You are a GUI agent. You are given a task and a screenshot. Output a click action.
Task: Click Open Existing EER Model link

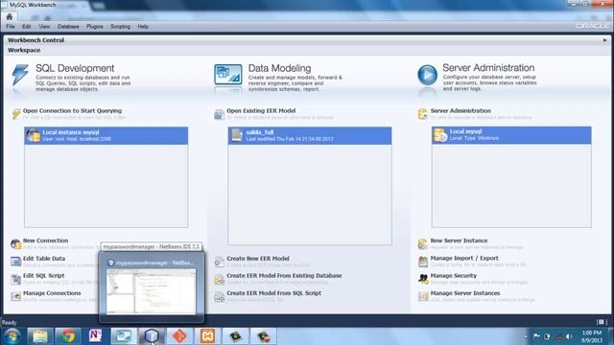click(x=261, y=111)
